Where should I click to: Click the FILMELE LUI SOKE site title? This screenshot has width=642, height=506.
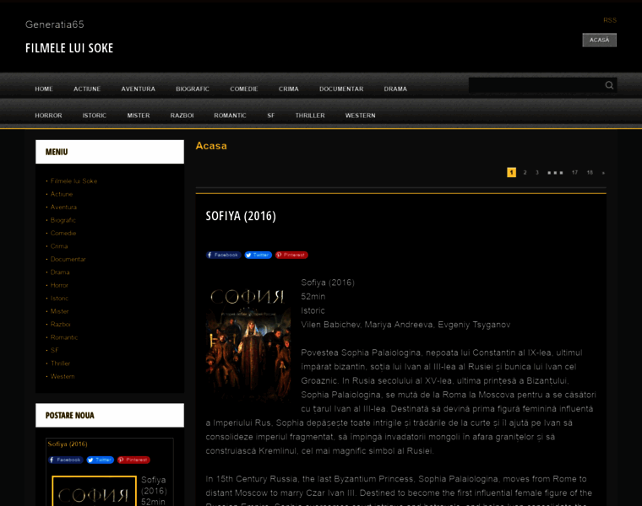tap(69, 48)
